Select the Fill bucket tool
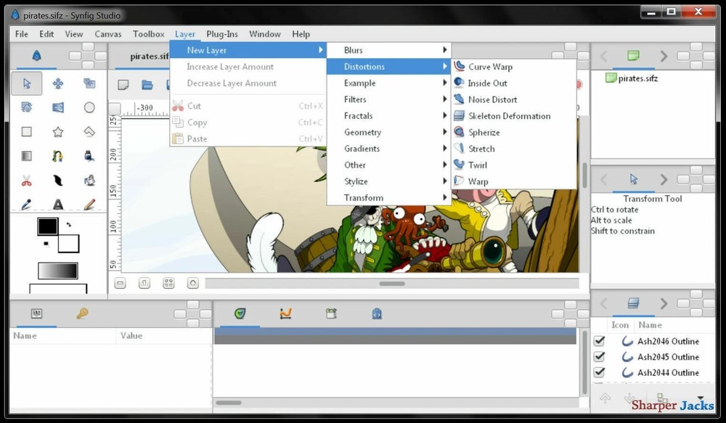 pyautogui.click(x=89, y=181)
